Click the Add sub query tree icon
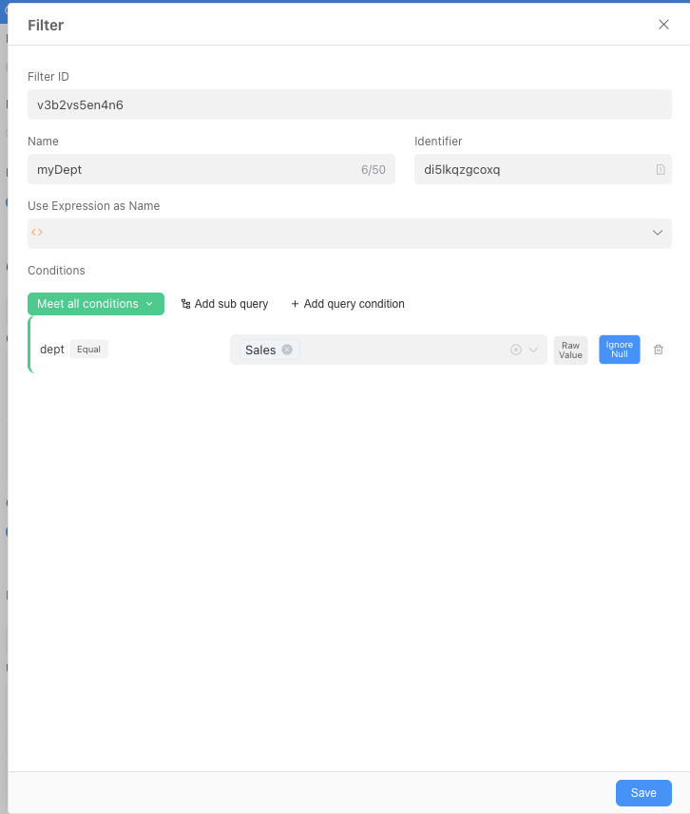Screen dimensions: 690x814 [x=185, y=304]
